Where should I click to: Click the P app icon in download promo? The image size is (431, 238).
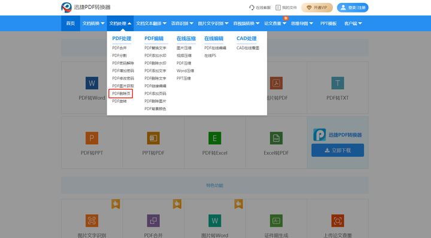coord(320,135)
